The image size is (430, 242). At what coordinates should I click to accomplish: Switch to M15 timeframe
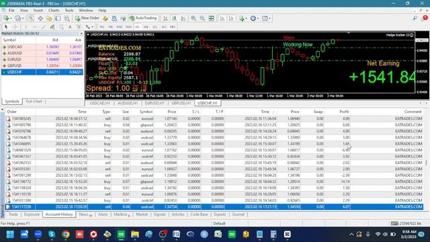click(120, 27)
